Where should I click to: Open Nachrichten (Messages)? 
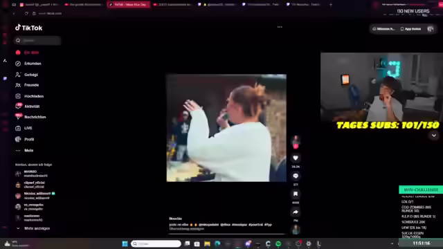pyautogui.click(x=30, y=117)
